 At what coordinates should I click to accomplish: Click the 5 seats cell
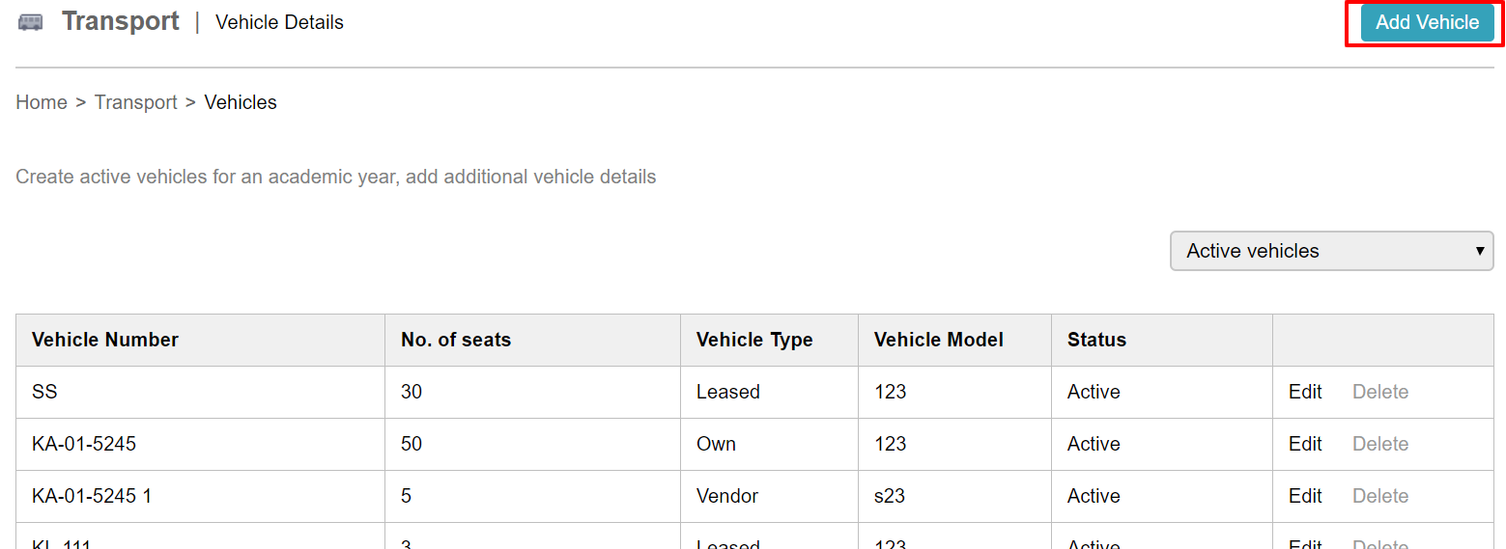(x=533, y=496)
